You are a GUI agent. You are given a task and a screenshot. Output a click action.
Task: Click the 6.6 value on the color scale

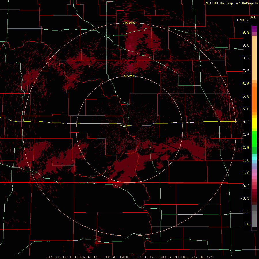tap(246, 83)
